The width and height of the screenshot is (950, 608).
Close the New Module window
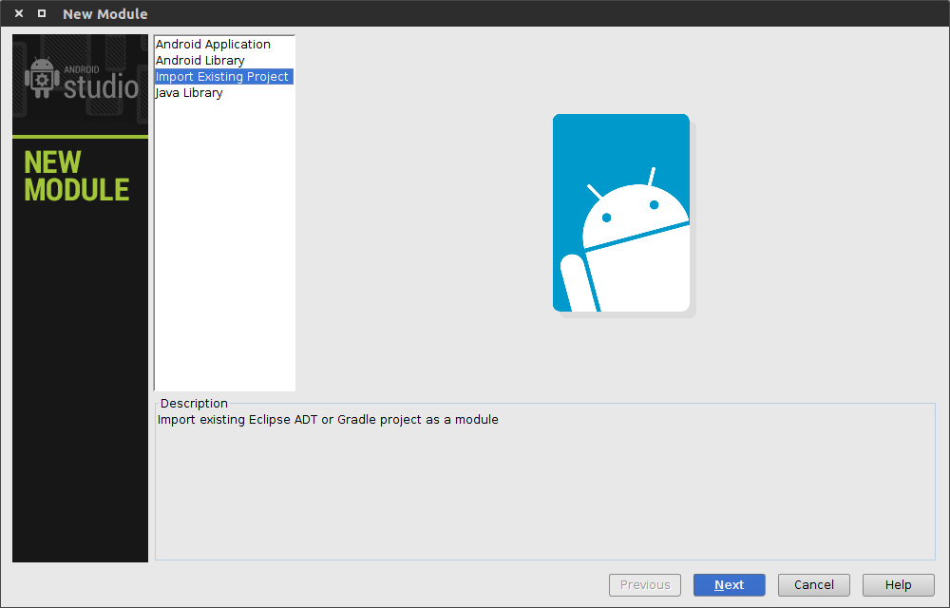(19, 13)
